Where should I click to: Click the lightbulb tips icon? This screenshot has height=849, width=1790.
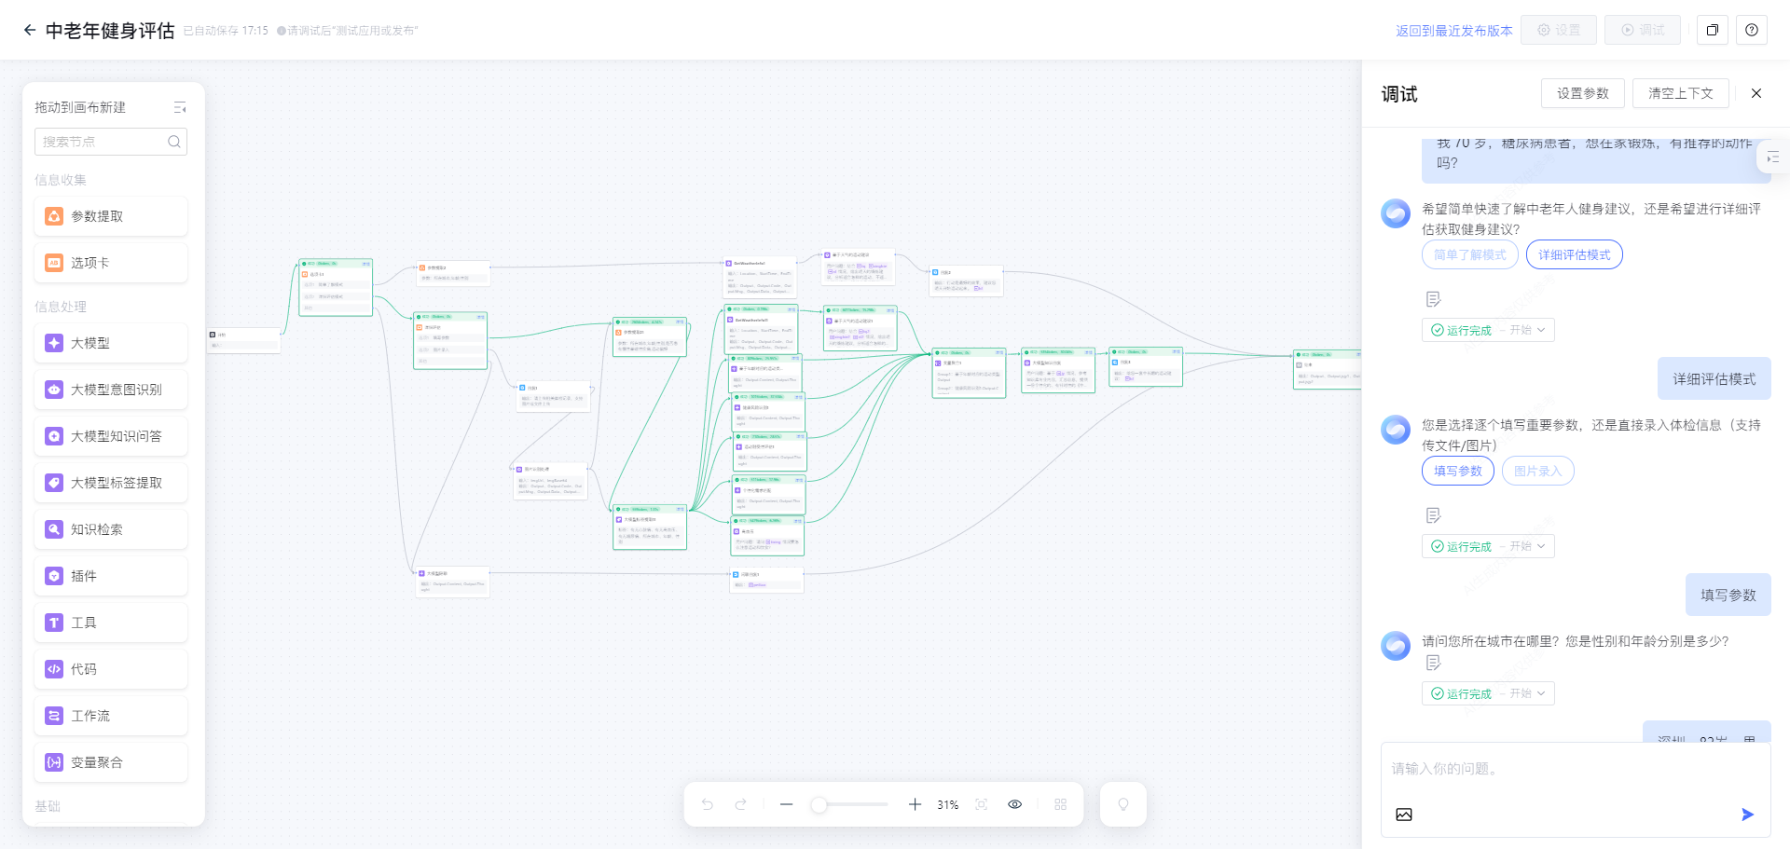(1122, 804)
